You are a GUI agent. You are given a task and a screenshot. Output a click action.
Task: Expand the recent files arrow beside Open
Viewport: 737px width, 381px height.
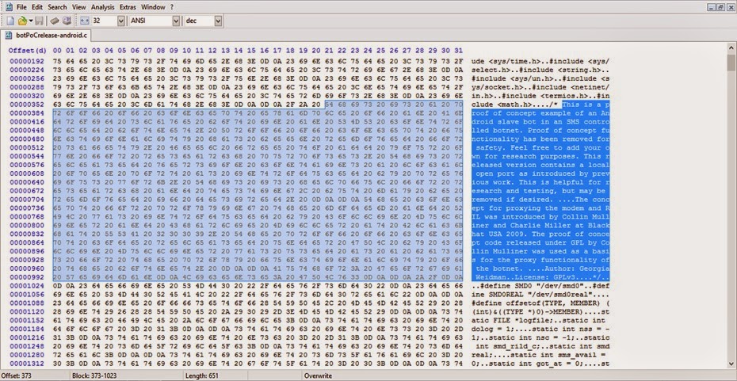(31, 21)
